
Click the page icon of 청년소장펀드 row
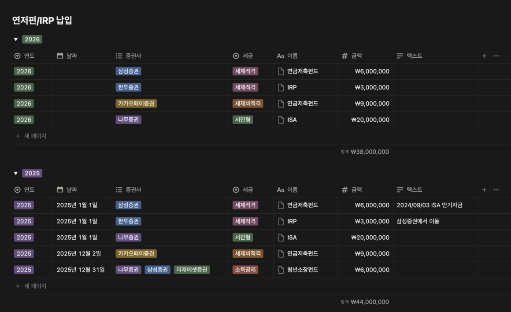pos(281,270)
